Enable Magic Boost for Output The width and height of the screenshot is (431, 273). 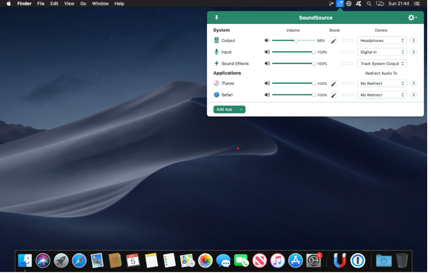(334, 41)
